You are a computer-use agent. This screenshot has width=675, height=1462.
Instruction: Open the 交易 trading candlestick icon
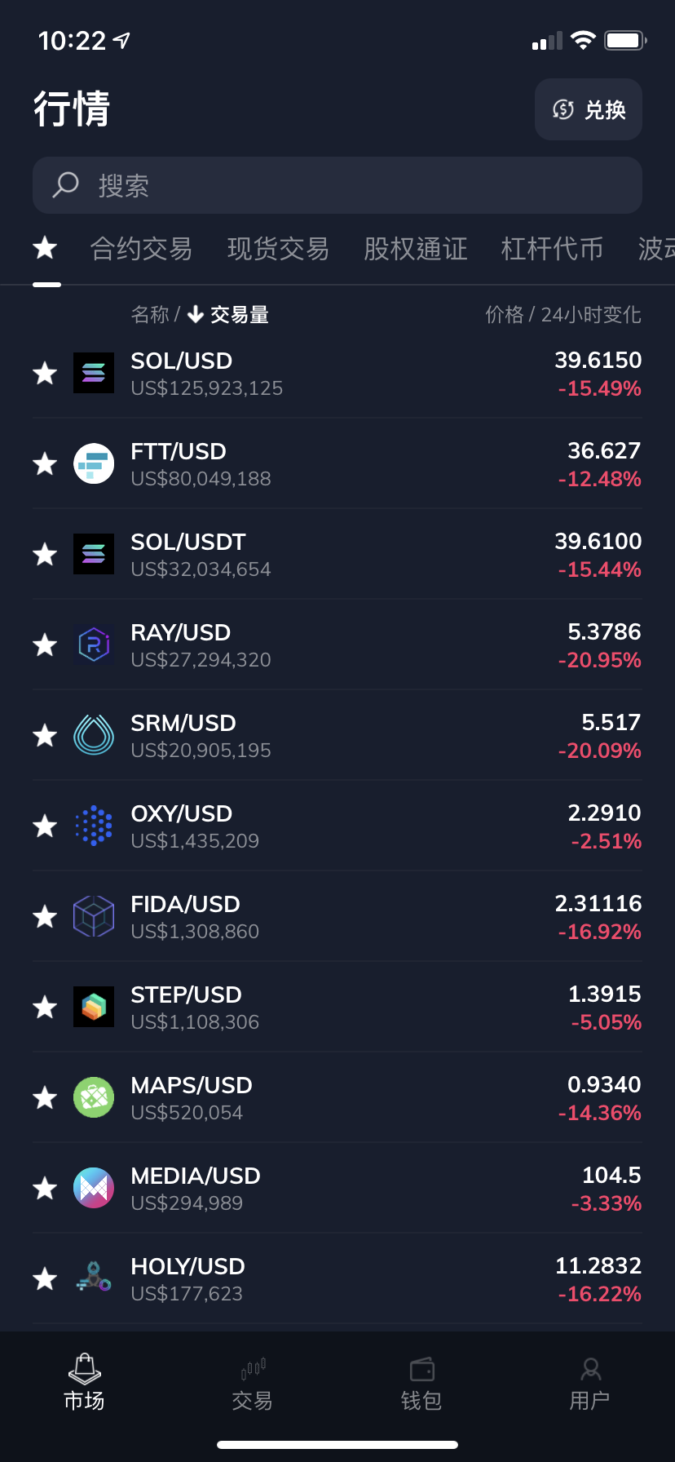coord(253,1368)
